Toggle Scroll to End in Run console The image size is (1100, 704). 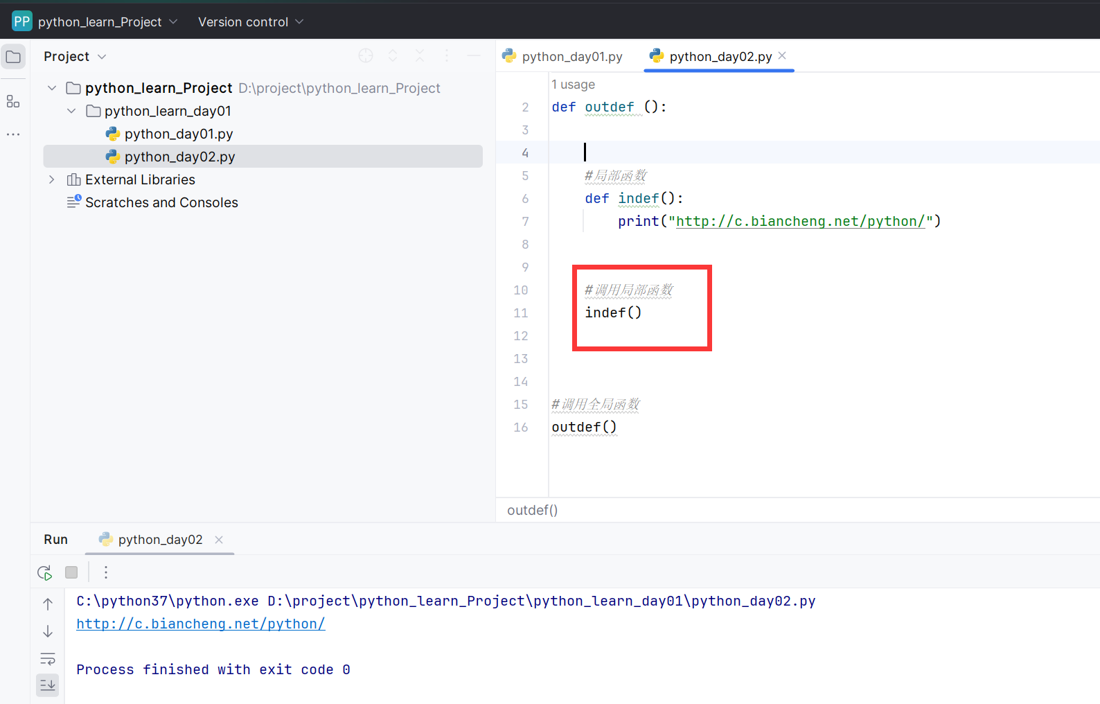(x=48, y=685)
